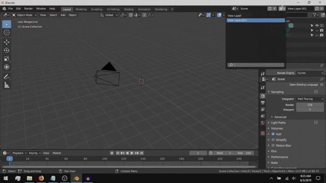The width and height of the screenshot is (326, 183).
Task: Open the Playback dropdown in timeline
Action: [x=19, y=153]
